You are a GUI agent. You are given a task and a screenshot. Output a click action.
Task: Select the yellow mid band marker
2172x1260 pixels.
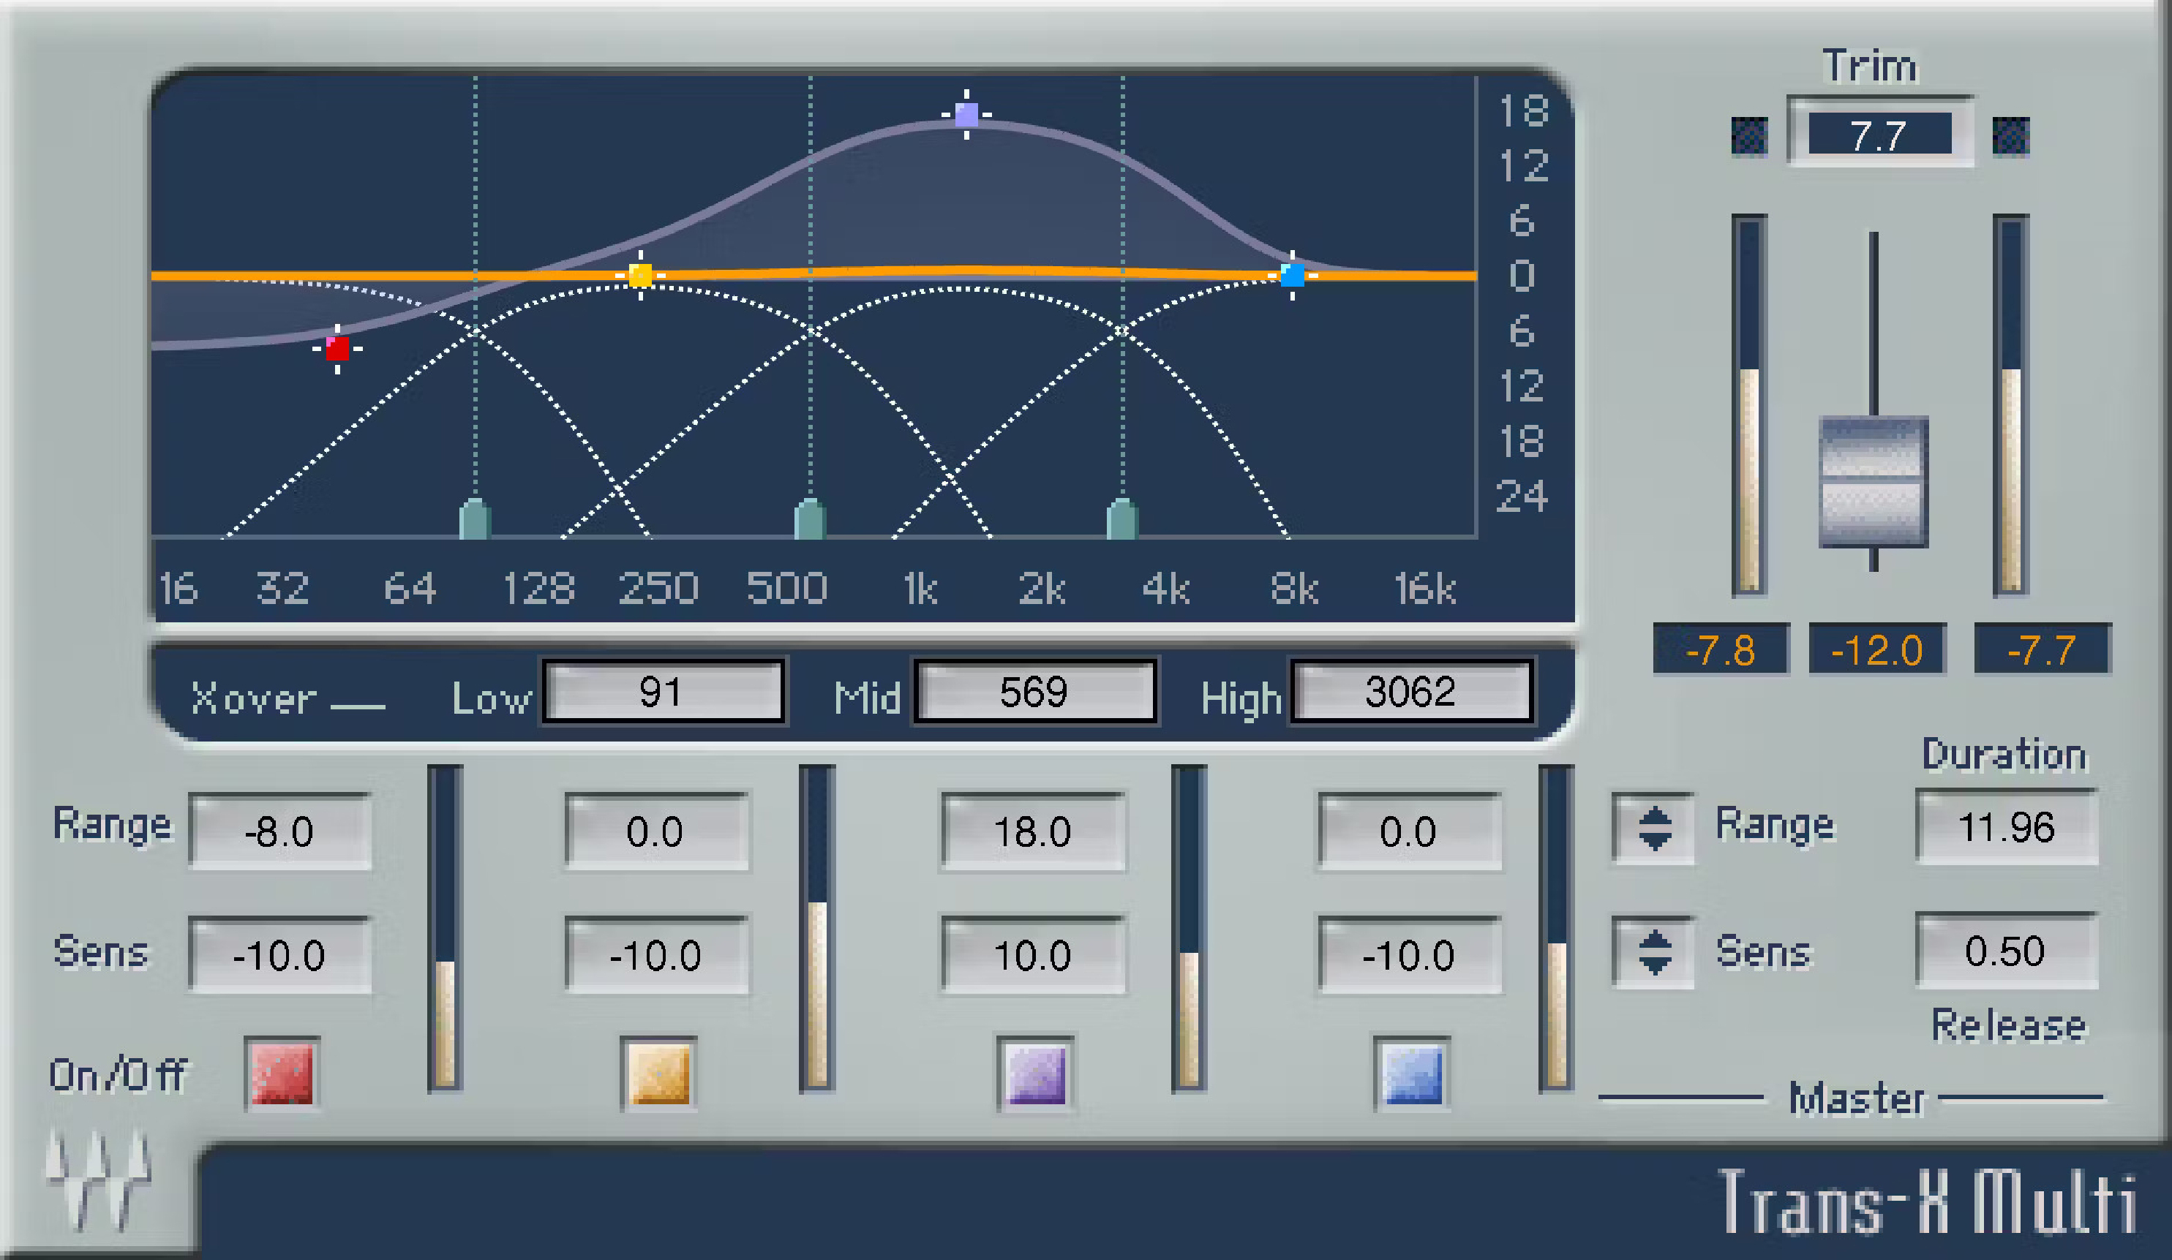click(640, 275)
